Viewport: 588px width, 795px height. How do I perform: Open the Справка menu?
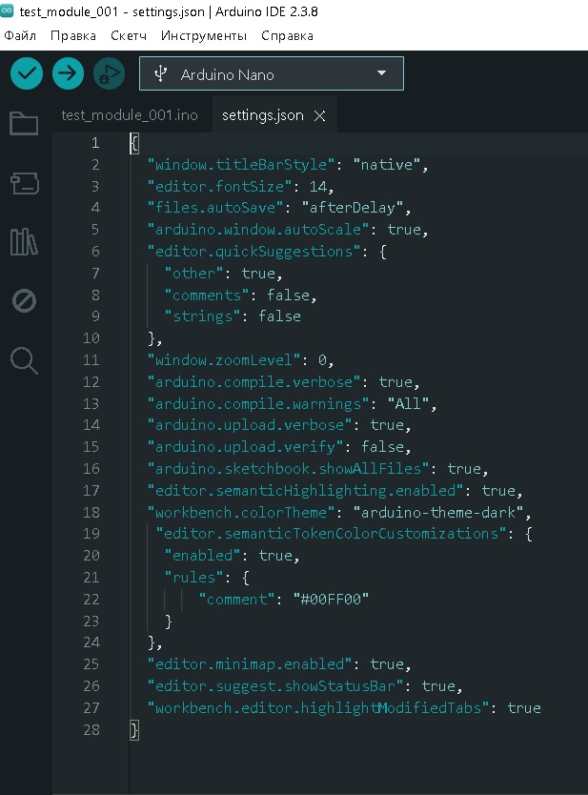pos(287,35)
